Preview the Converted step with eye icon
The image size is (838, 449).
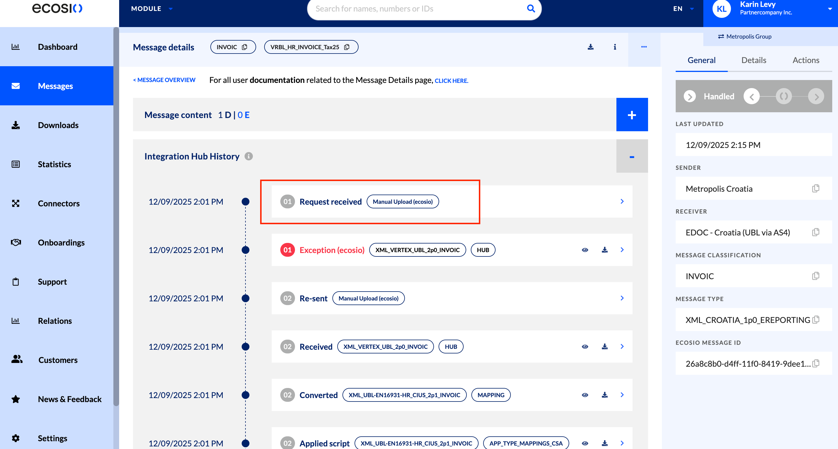585,395
